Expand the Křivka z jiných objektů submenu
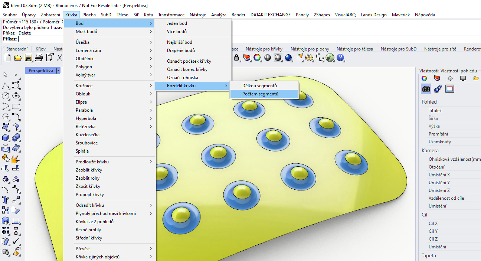 [109, 257]
